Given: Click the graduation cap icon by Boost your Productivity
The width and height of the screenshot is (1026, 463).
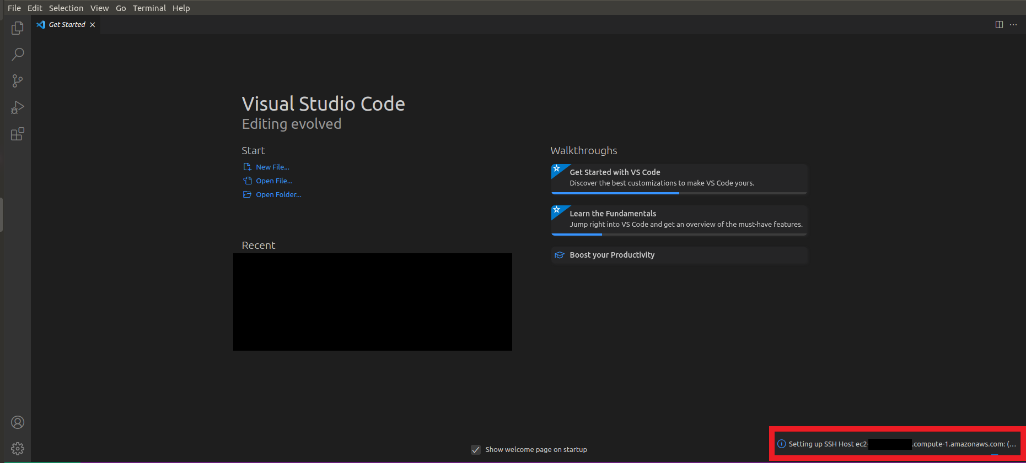Looking at the screenshot, I should pos(560,255).
